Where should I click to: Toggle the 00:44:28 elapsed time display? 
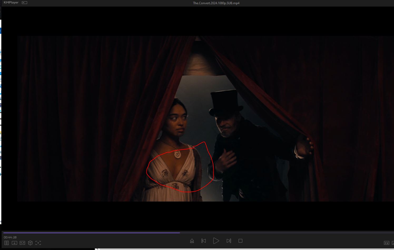click(x=10, y=237)
